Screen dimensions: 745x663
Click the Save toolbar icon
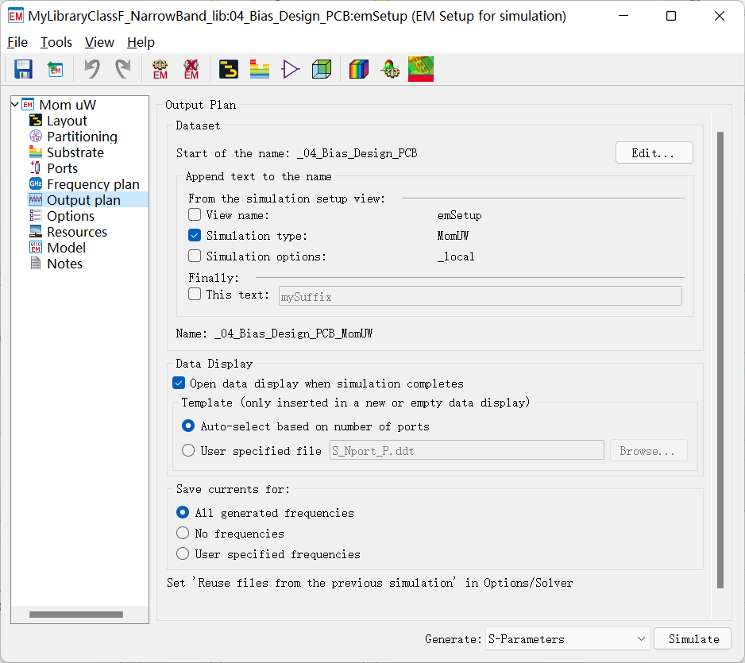point(23,69)
